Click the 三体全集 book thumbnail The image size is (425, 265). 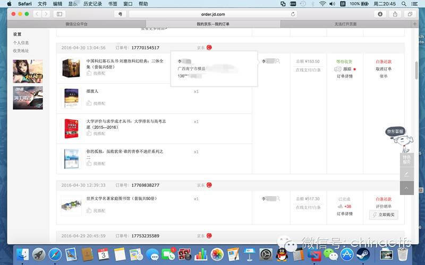(71, 68)
